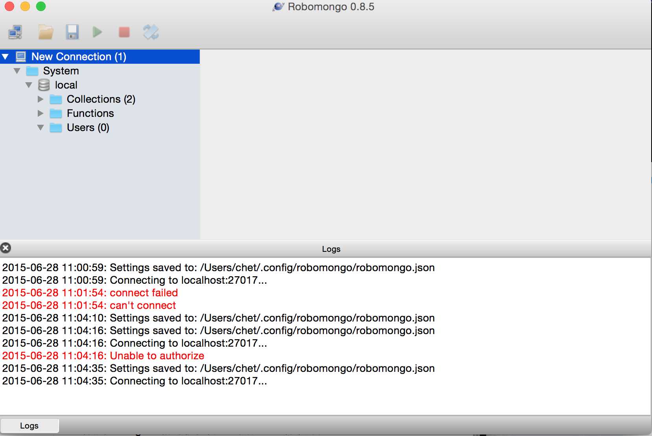Viewport: 652px width, 436px height.
Task: Click the Robomongo 0.8.5 window title
Action: (331, 7)
